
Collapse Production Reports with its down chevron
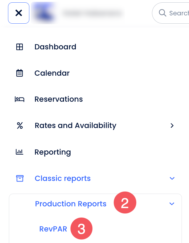pyautogui.click(x=172, y=204)
